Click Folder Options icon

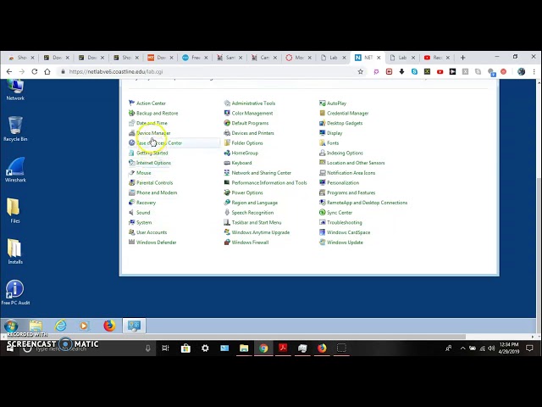[227, 143]
